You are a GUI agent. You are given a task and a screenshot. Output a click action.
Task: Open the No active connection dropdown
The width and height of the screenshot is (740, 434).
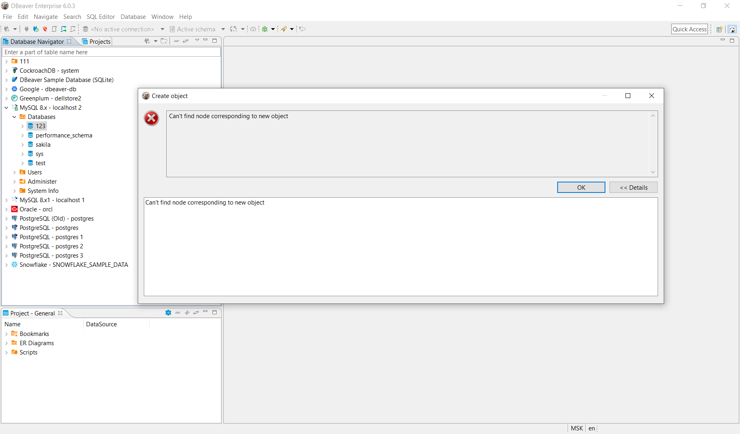[162, 29]
